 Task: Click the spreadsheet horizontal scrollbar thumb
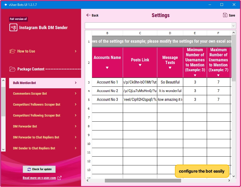click(x=143, y=181)
